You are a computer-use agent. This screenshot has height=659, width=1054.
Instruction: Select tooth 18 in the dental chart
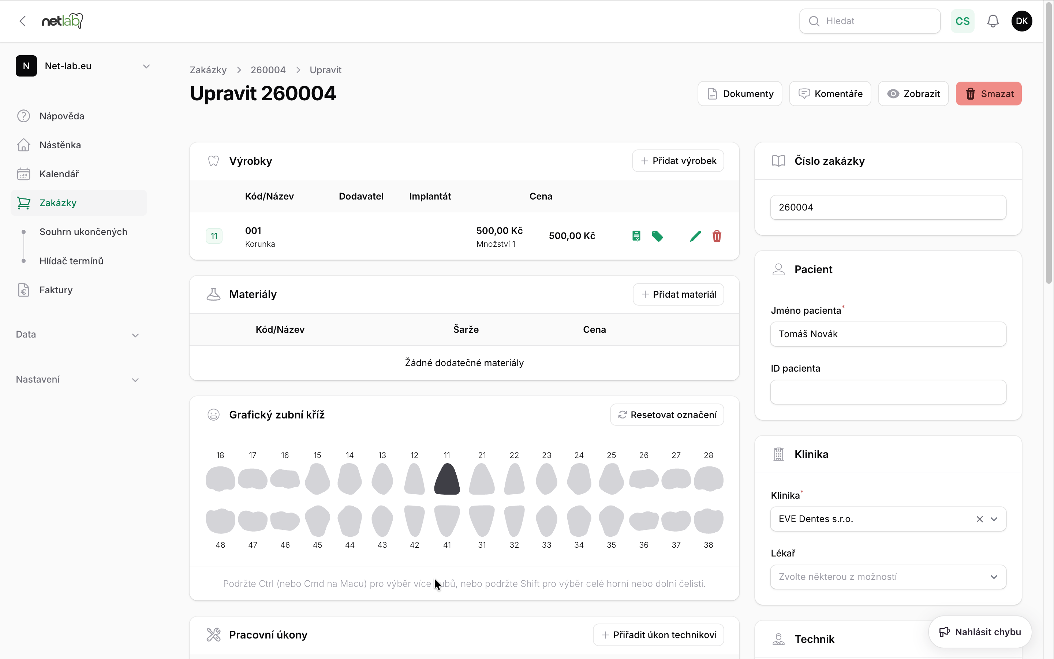point(220,479)
